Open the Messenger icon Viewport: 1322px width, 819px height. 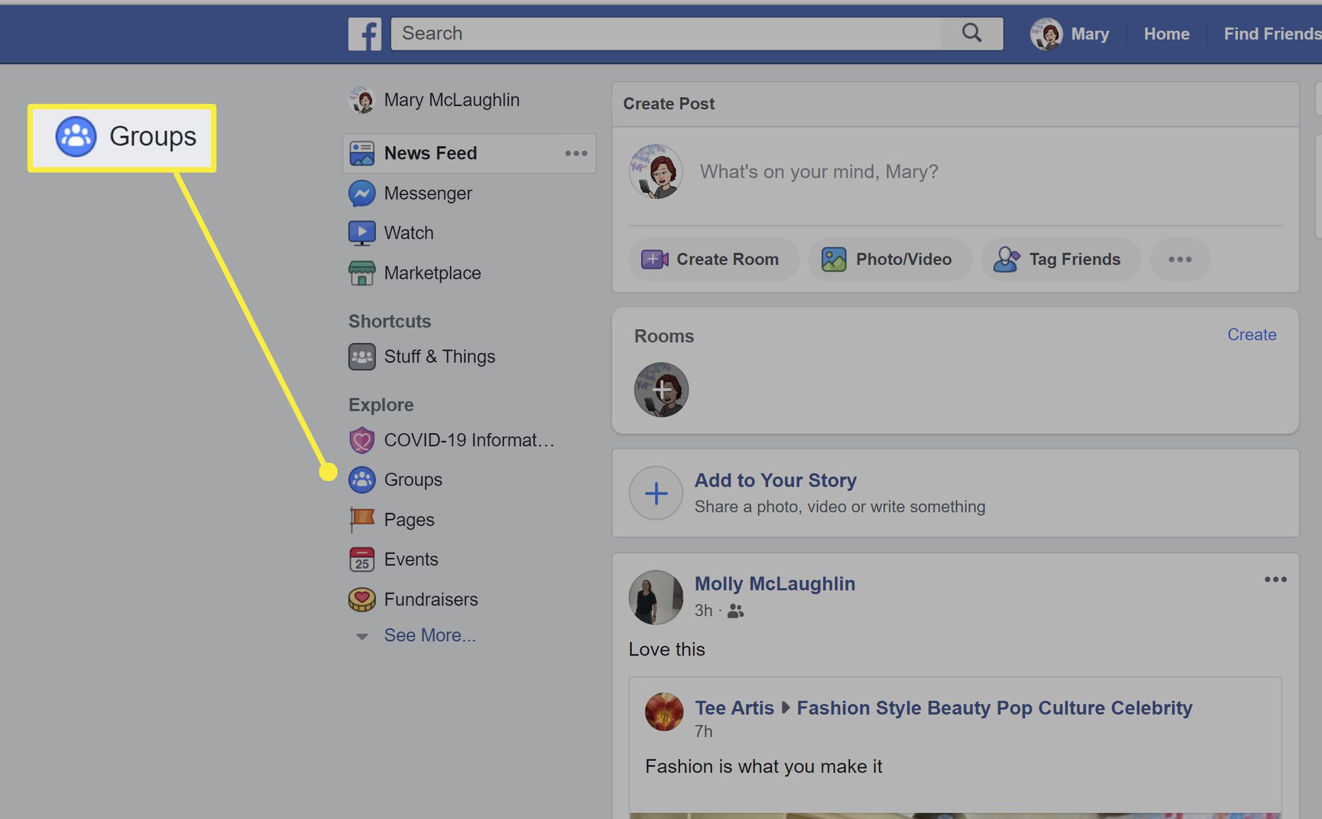tap(363, 193)
